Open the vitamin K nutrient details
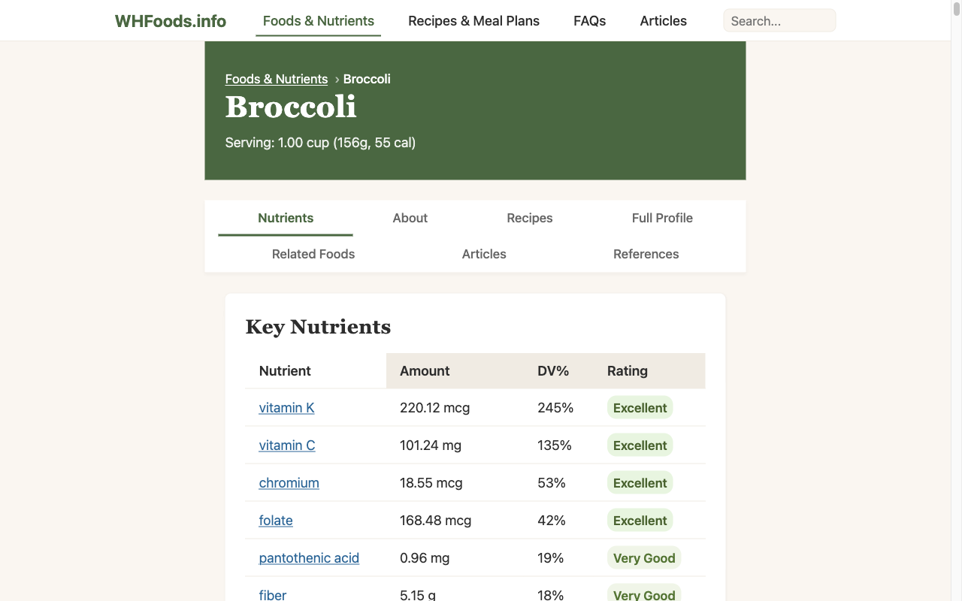The image size is (962, 601). click(286, 407)
